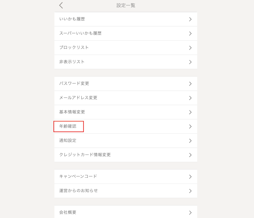This screenshot has height=218, width=254.
Task: Expand the いいかも履歴 row arrow
Action: click(x=190, y=19)
